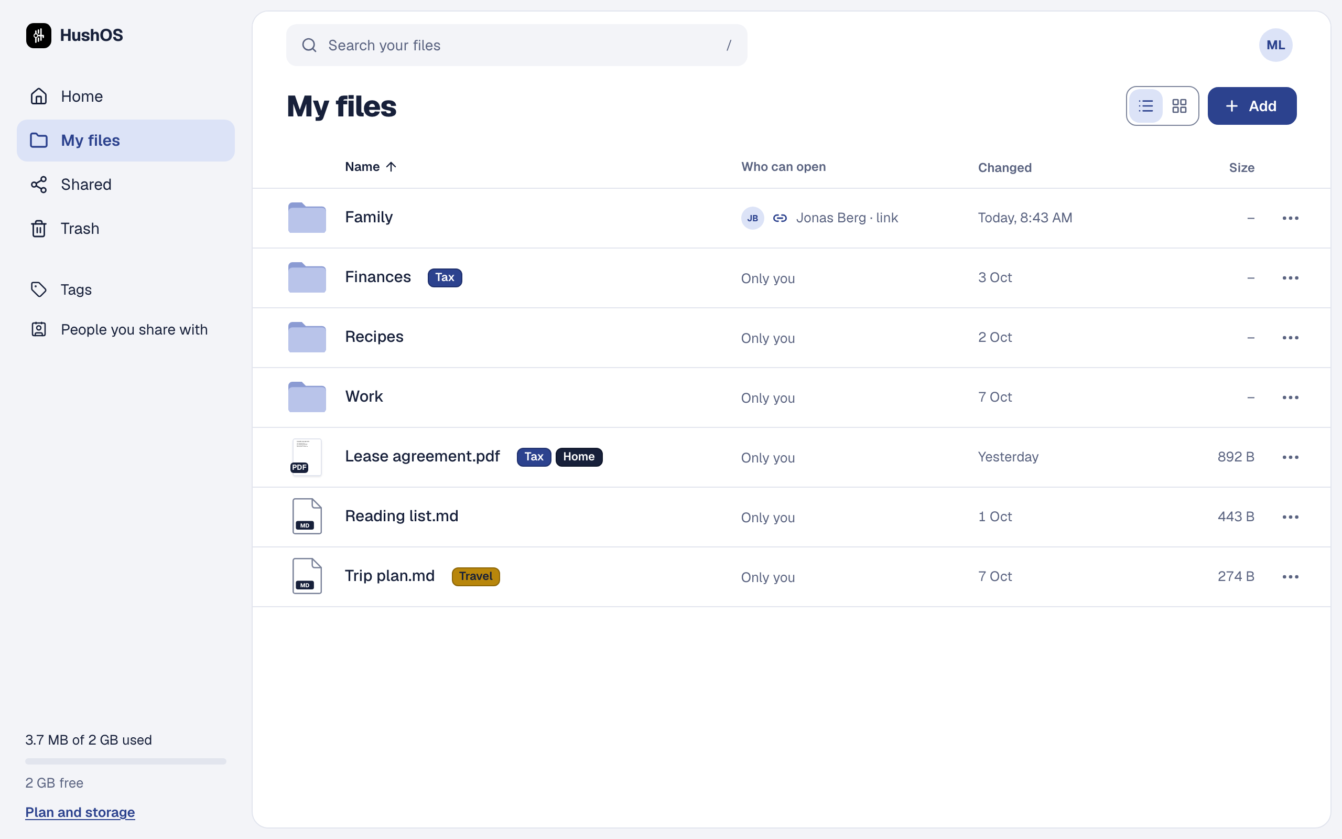The height and width of the screenshot is (839, 1342).
Task: Open more options for Finances folder
Action: pyautogui.click(x=1291, y=278)
